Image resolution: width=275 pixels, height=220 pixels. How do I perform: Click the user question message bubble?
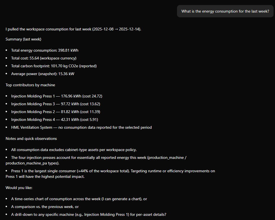(225, 11)
